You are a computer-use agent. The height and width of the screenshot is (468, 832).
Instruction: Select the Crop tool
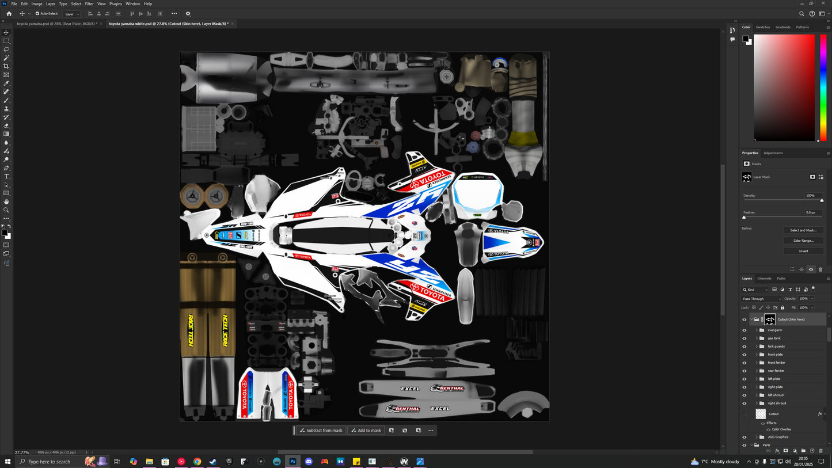tap(6, 65)
